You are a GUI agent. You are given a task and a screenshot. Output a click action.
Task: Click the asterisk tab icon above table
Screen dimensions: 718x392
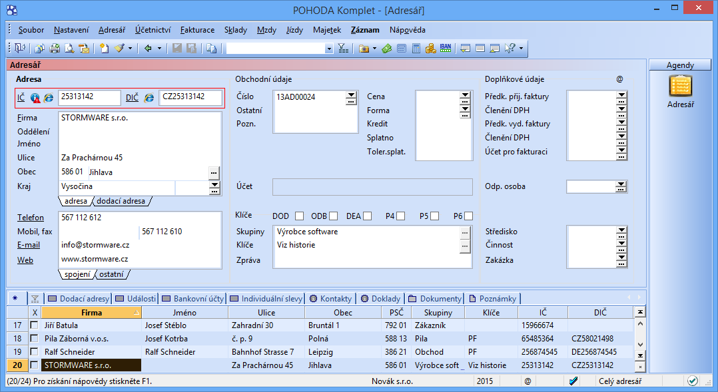(15, 298)
